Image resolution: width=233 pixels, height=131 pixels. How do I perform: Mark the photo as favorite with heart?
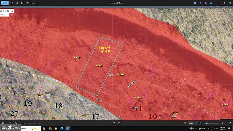pyautogui.click(x=10, y=123)
